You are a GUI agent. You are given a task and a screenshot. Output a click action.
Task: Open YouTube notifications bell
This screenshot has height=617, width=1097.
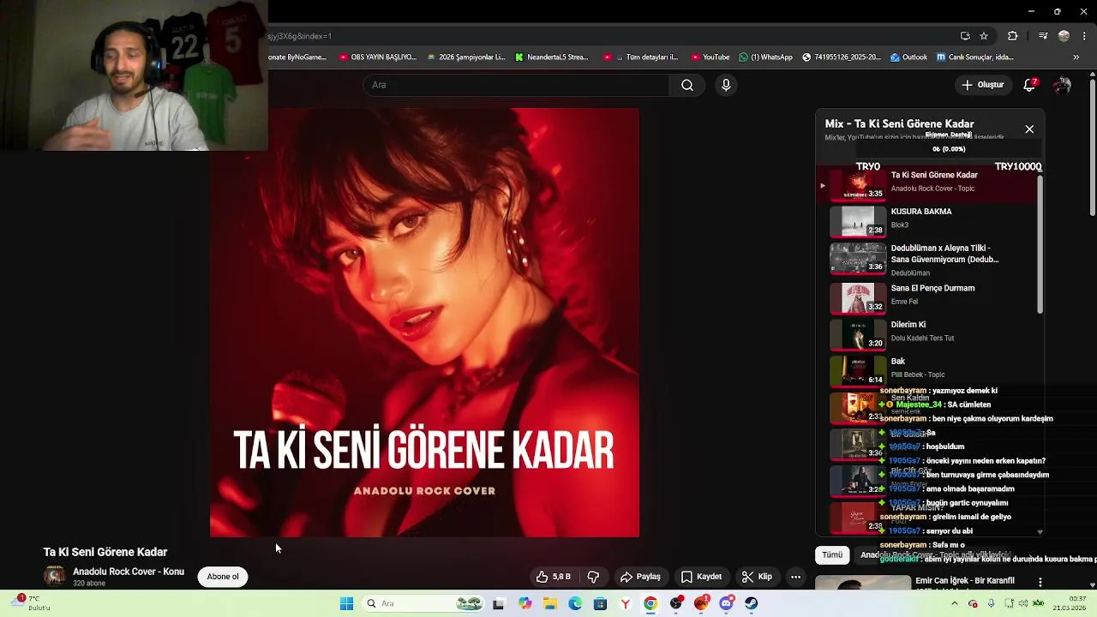pos(1029,85)
